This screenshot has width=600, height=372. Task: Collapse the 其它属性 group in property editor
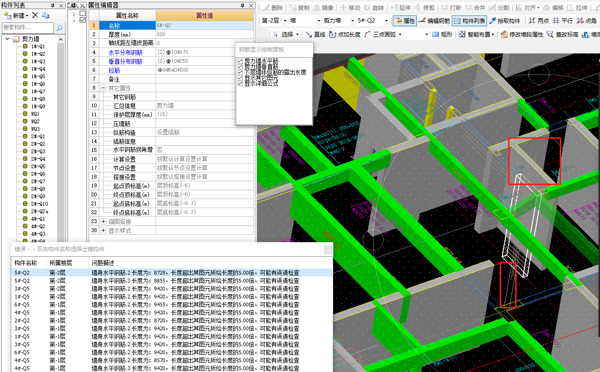click(x=103, y=88)
